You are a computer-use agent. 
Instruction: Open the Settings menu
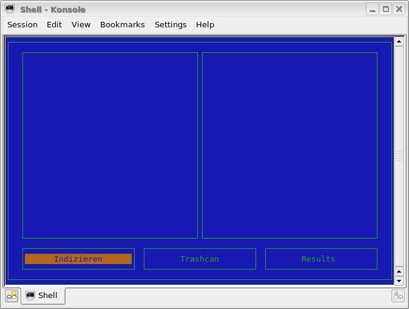[x=171, y=25]
